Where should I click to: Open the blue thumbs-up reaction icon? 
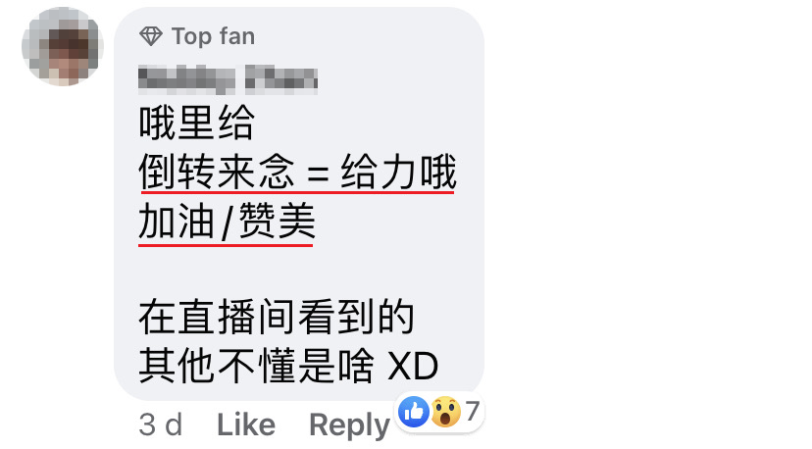coord(413,412)
